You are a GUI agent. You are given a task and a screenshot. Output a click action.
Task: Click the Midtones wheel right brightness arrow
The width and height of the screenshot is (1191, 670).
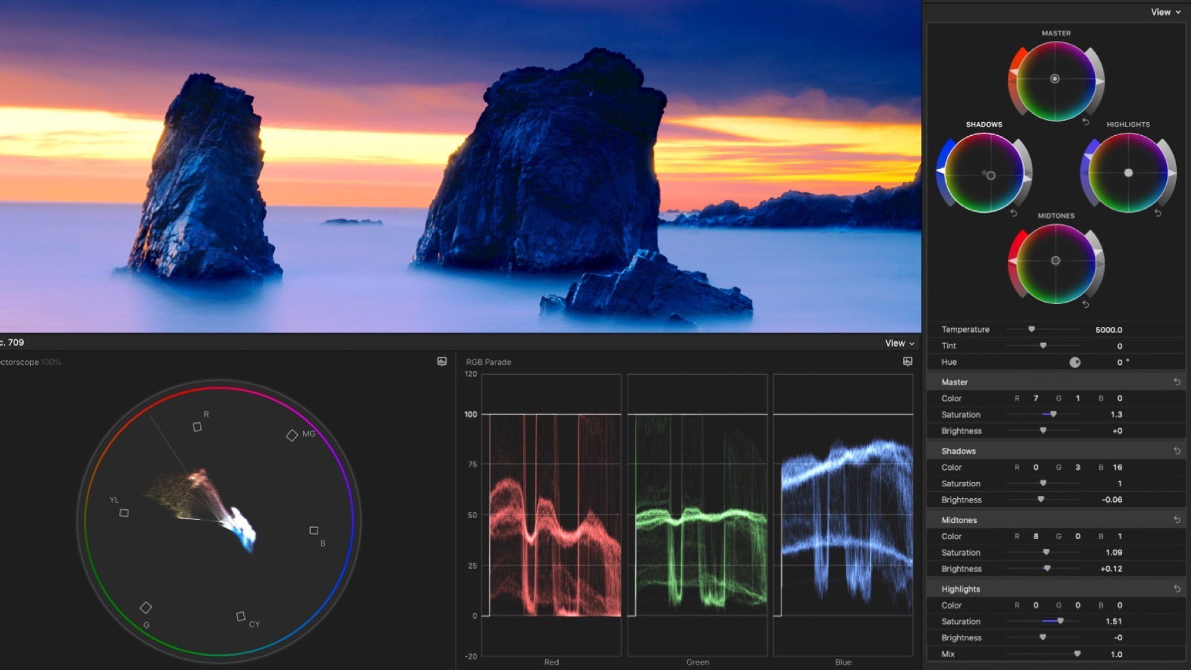pyautogui.click(x=1099, y=252)
